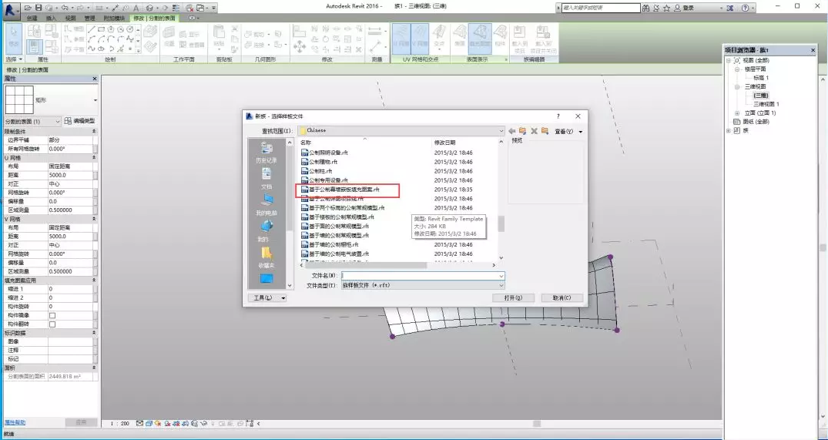Click the Cancel button in dialog
828x440 pixels.
[561, 297]
